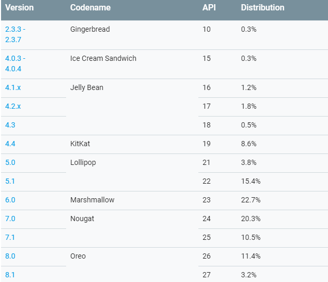Click the Gingerbread codename cell
This screenshot has width=328, height=282.
[90, 29]
